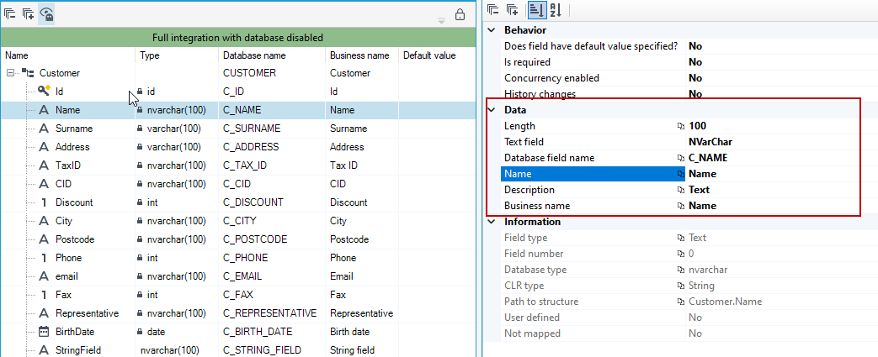This screenshot has height=357, width=878.
Task: Click expand all icon in properties panel
Action: pos(512,9)
